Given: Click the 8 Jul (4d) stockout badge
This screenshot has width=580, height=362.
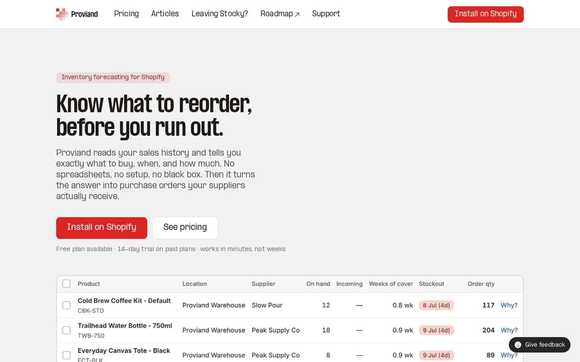Looking at the screenshot, I should pyautogui.click(x=436, y=305).
